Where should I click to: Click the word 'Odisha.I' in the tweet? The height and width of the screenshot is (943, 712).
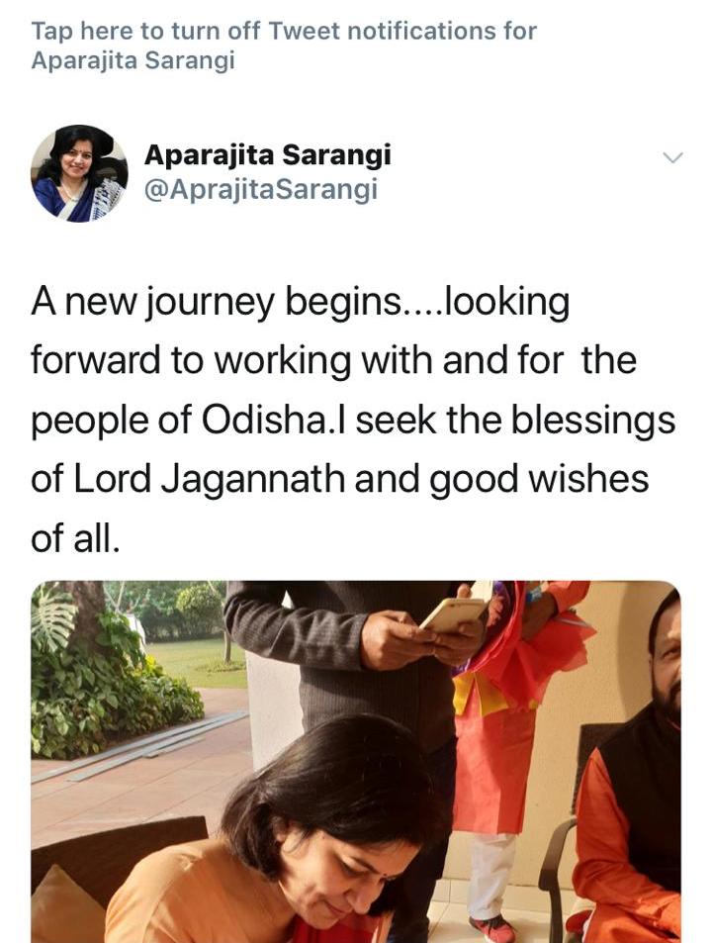click(x=274, y=420)
